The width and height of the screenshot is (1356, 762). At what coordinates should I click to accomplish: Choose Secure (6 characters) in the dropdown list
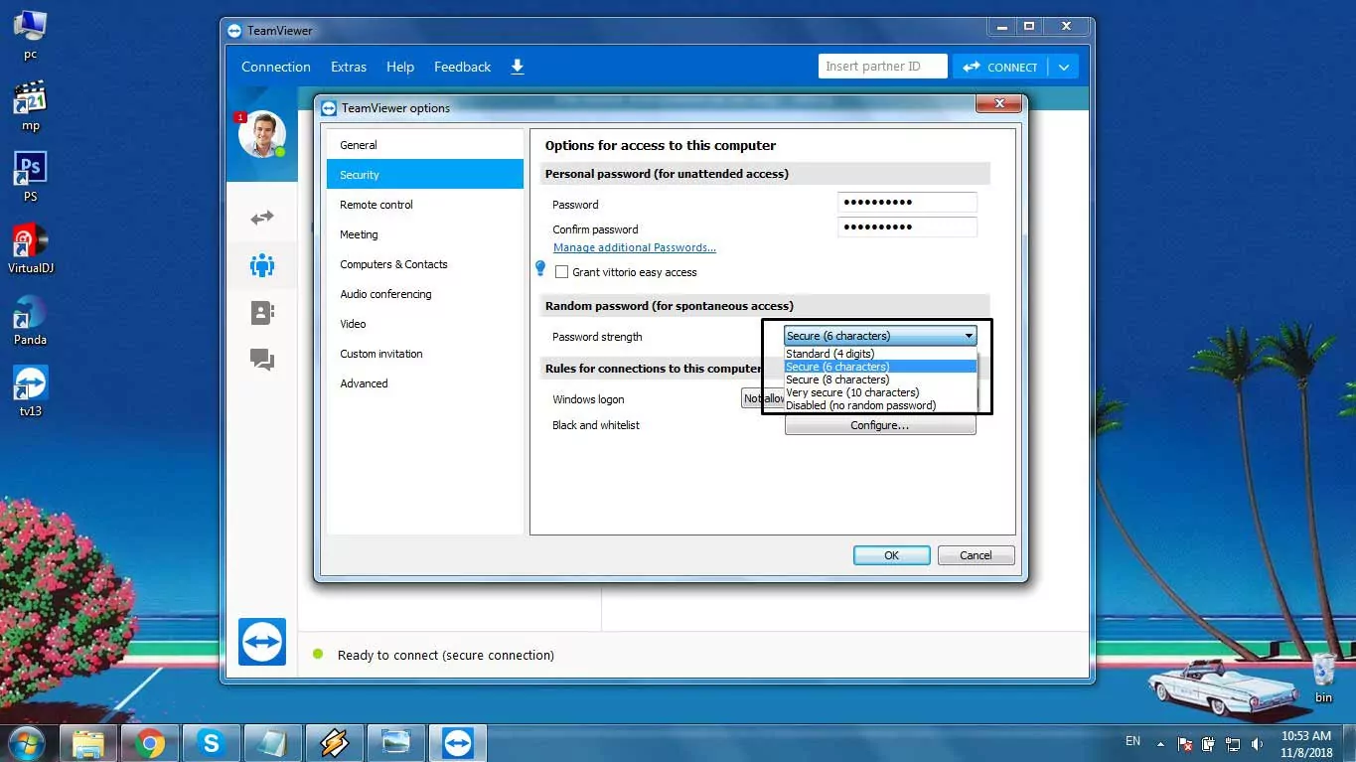click(x=880, y=367)
